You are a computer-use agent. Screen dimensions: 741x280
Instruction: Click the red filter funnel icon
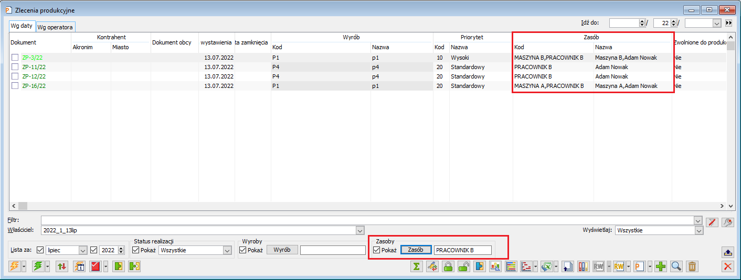712,222
